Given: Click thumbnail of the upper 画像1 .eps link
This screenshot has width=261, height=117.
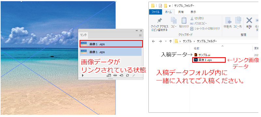Looking at the screenshot, I should pos(84,44).
